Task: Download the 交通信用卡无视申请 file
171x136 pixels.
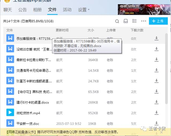Action: (157, 70)
